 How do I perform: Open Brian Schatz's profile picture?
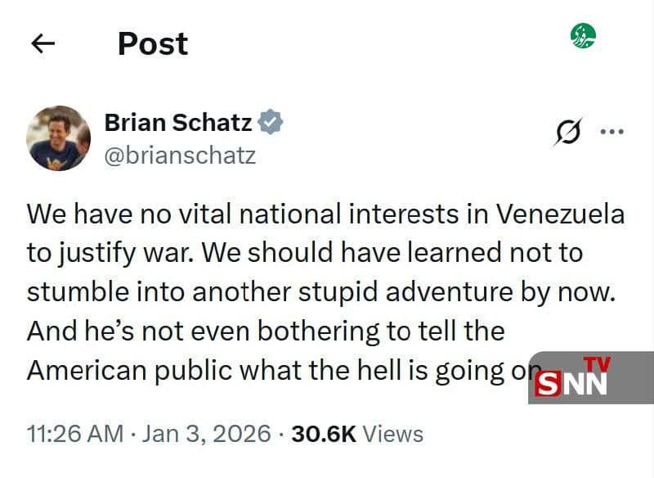coord(58,138)
